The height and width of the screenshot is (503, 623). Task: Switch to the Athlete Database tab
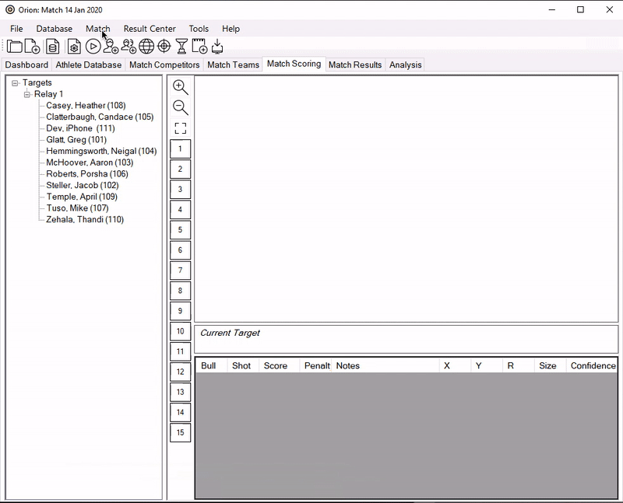click(x=89, y=65)
